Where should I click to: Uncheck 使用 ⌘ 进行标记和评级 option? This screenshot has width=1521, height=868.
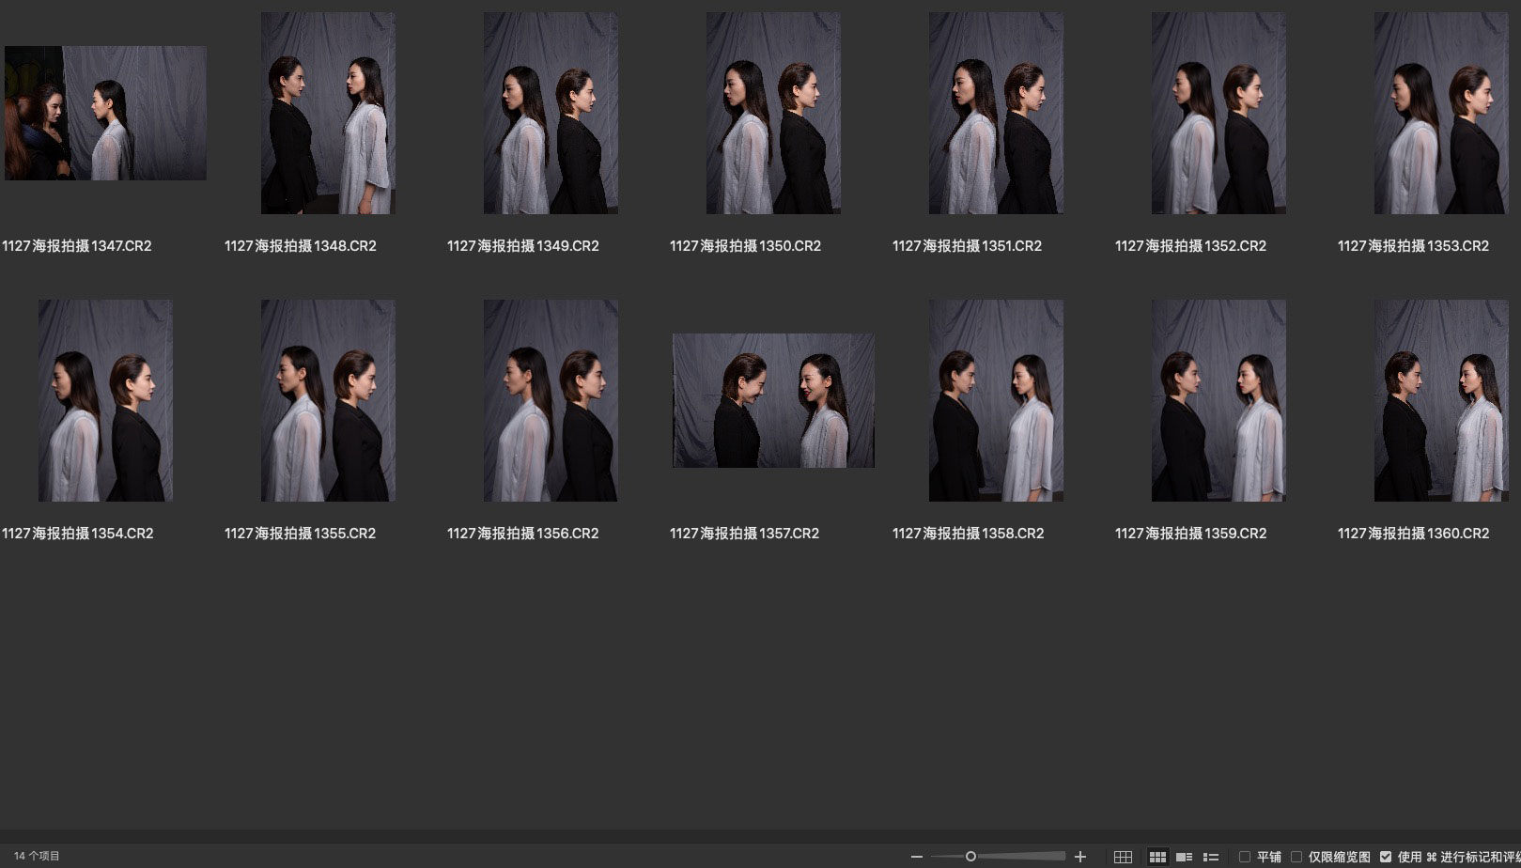tap(1386, 857)
